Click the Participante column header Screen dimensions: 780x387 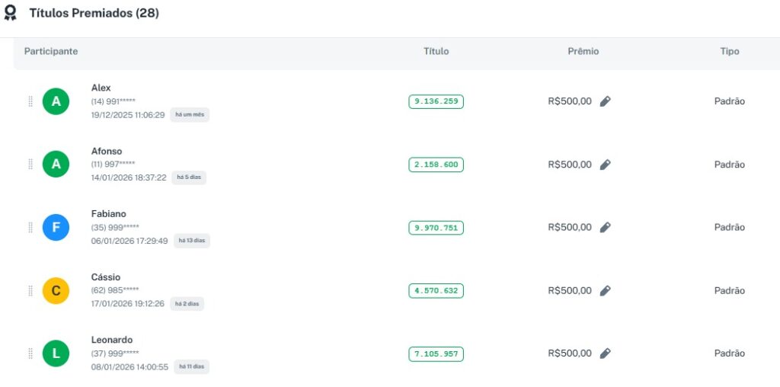pos(51,52)
